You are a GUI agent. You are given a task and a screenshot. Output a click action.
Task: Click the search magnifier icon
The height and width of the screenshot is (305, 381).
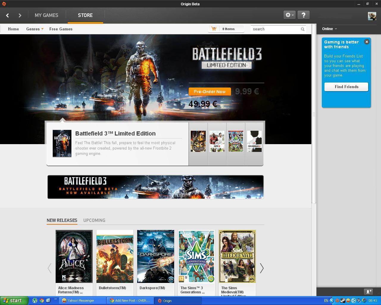coord(302,29)
